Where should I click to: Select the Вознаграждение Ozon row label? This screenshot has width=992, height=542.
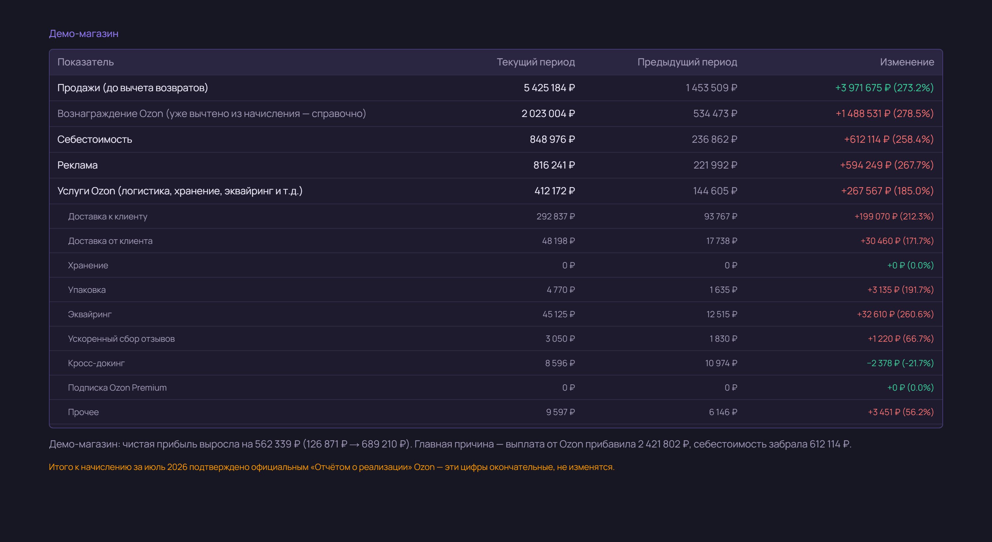[x=211, y=114]
